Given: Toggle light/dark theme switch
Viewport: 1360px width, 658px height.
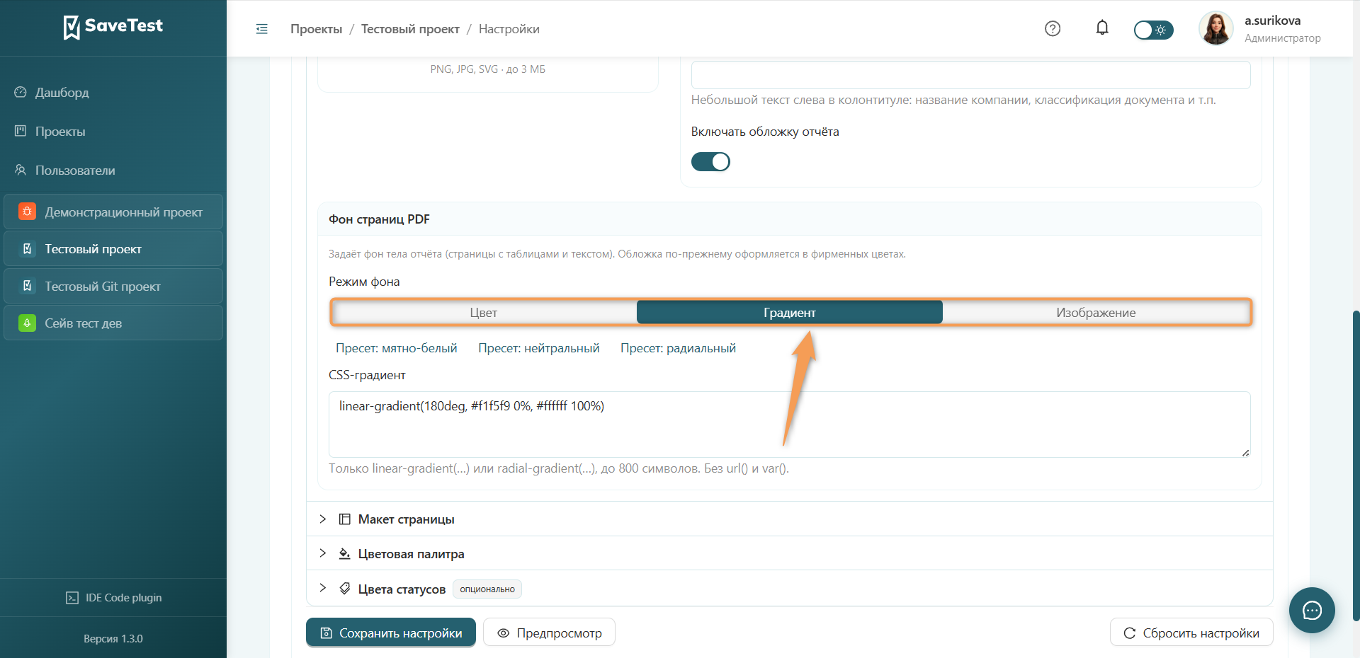Looking at the screenshot, I should [1153, 30].
